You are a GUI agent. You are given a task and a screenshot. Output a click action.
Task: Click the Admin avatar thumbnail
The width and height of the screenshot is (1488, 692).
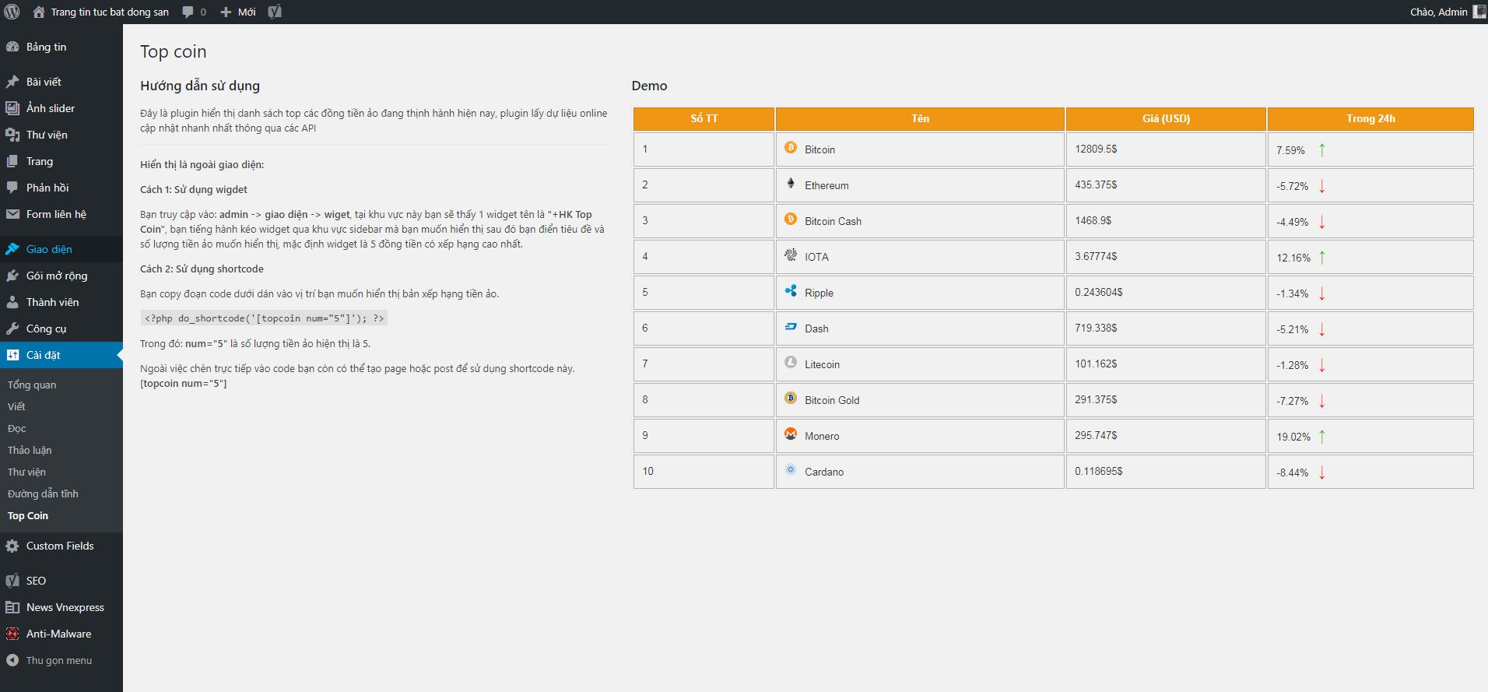1479,12
